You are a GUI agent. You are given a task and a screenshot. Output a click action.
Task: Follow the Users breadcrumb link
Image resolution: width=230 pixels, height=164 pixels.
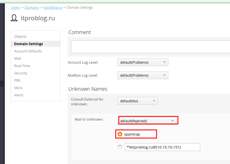point(15,8)
